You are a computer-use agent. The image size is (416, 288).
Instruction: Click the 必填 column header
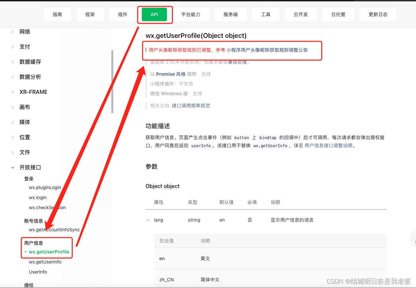pos(252,202)
